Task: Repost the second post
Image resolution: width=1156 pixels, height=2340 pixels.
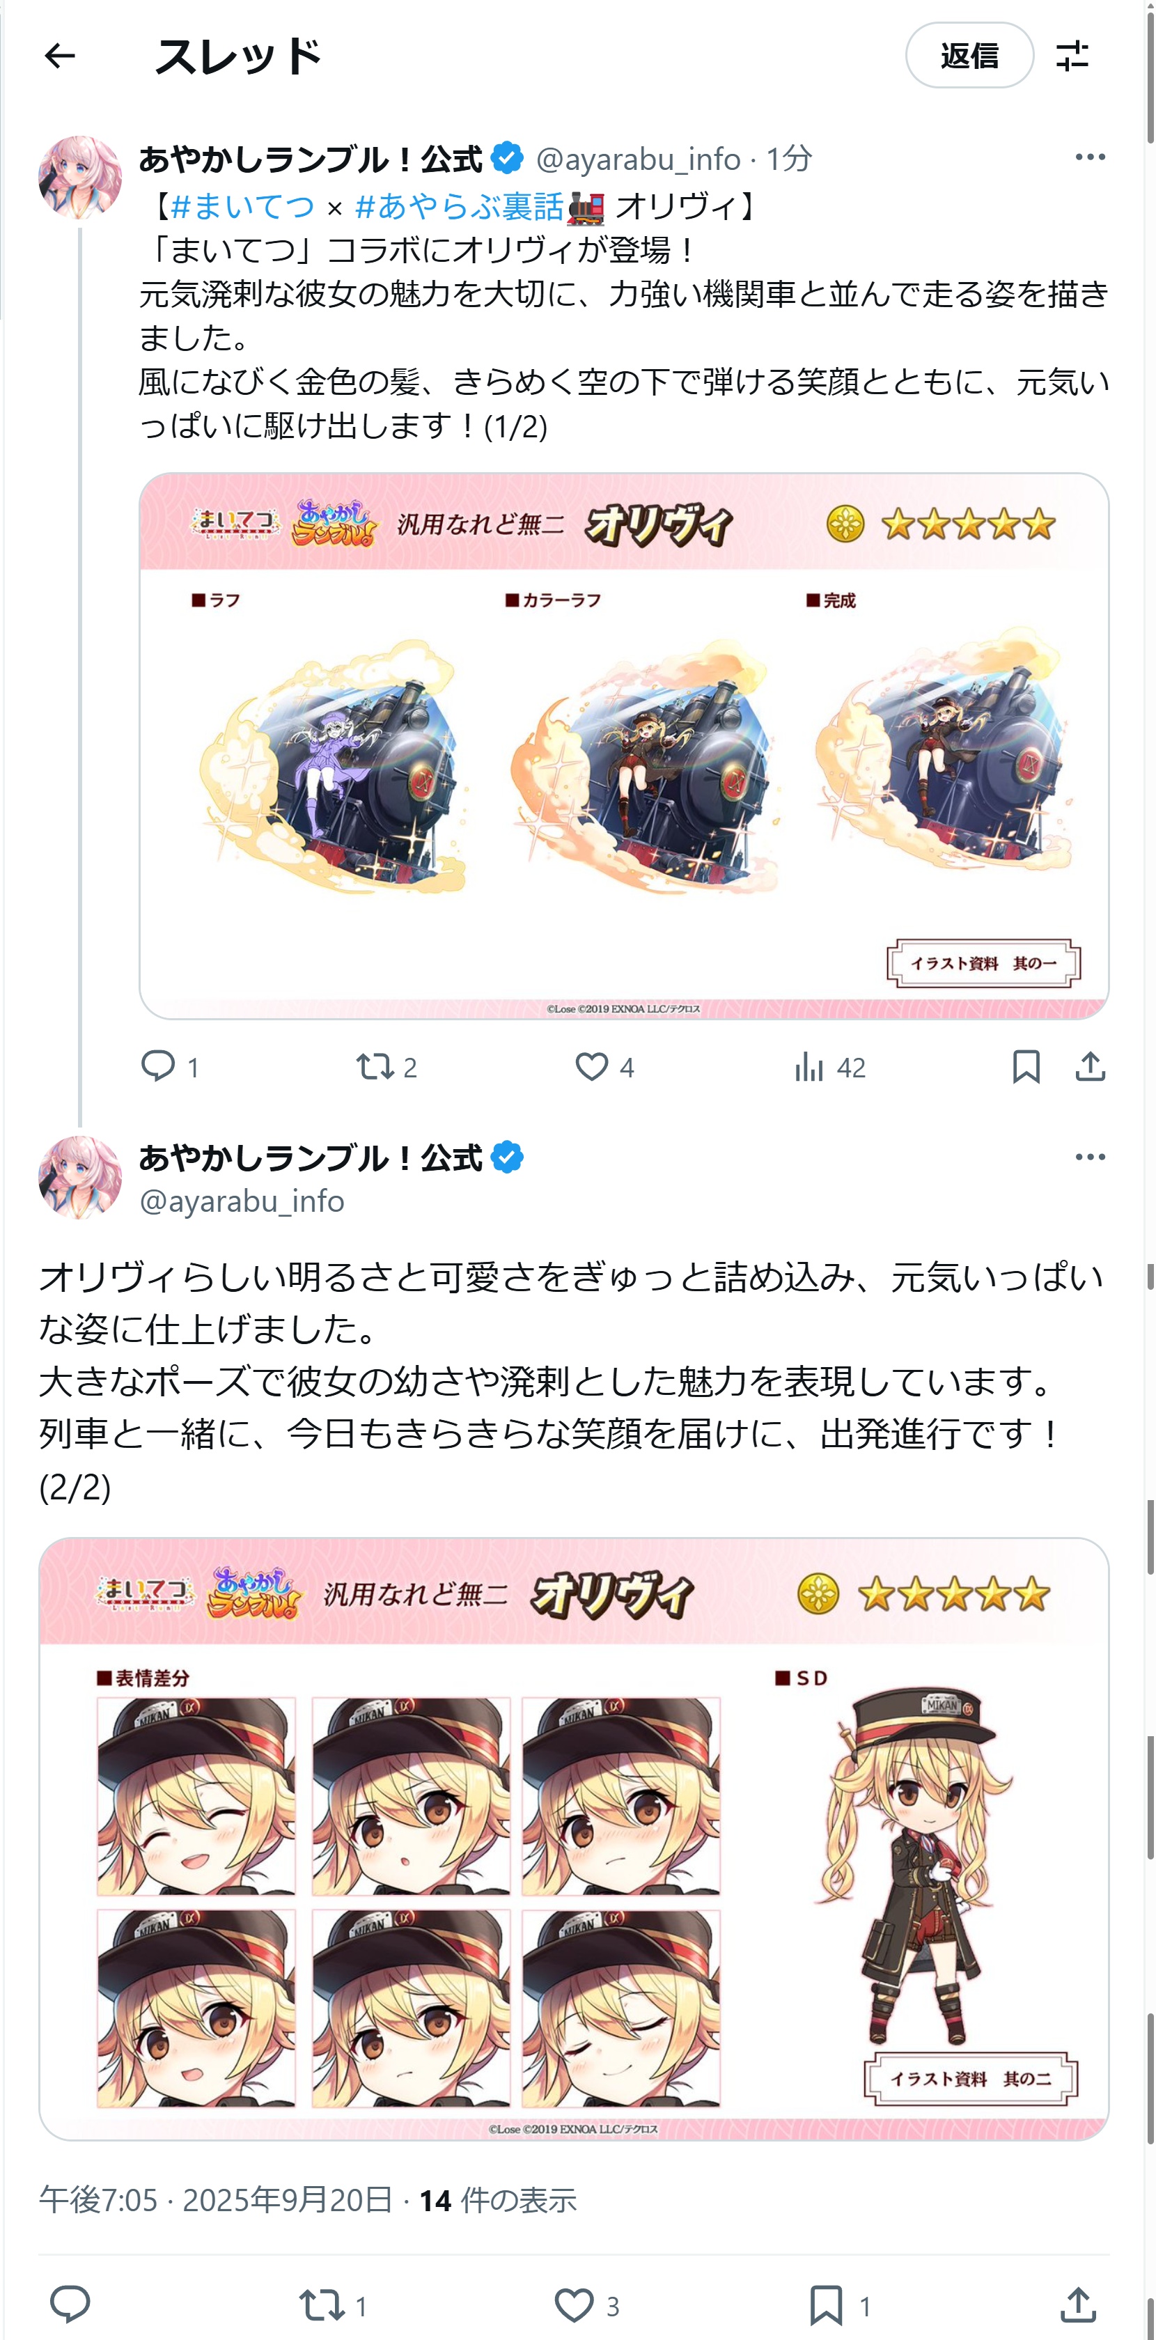Action: (x=334, y=2305)
